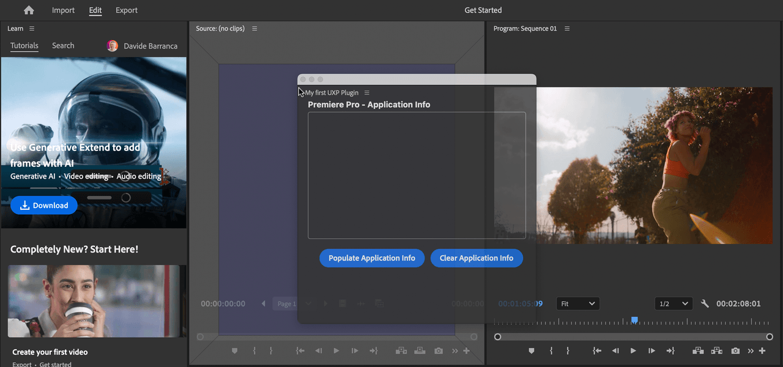Image resolution: width=783 pixels, height=367 pixels.
Task: Select the Search tab in Learn panel
Action: tap(63, 46)
